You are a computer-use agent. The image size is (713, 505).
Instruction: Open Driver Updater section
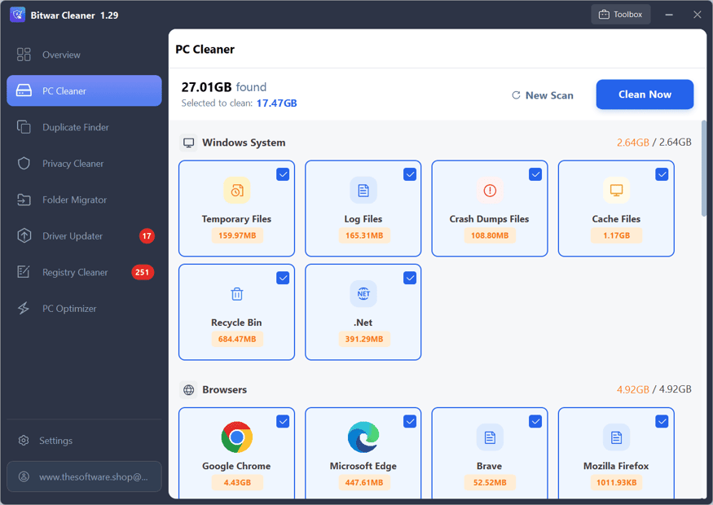tap(73, 236)
